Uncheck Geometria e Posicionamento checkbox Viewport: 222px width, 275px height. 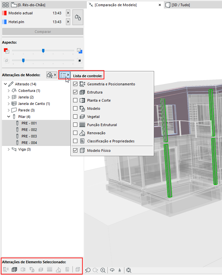click(x=75, y=84)
